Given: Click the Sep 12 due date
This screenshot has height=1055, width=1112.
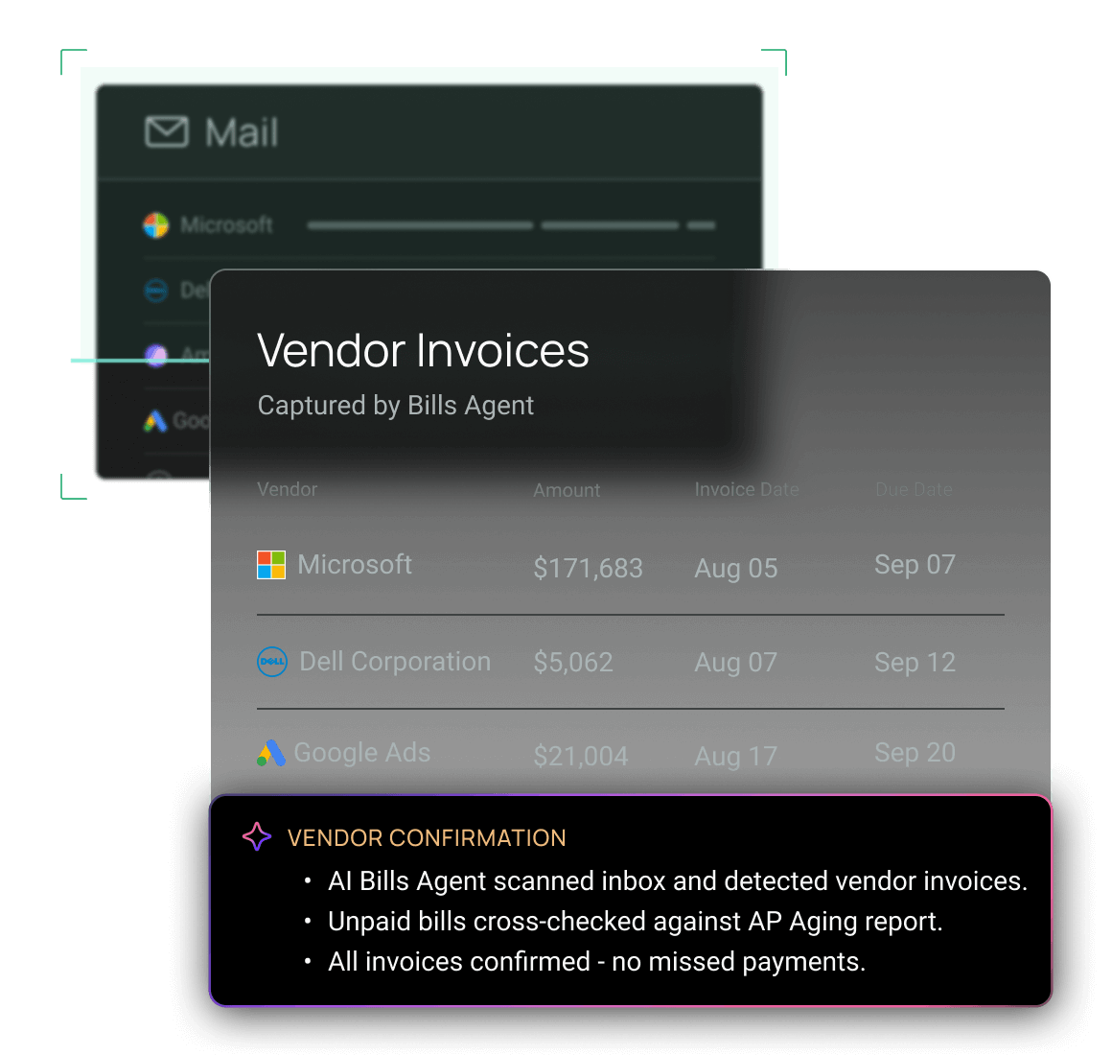Looking at the screenshot, I should click(915, 663).
